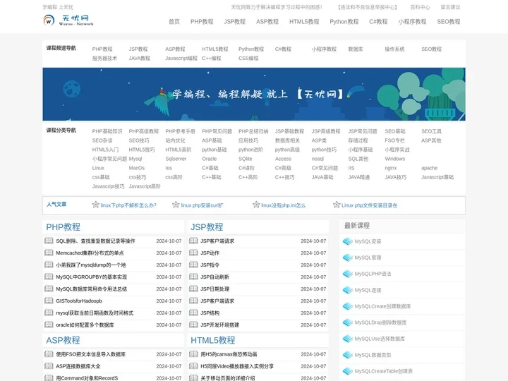The image size is (508, 381).
Task: Click star icon beside linux没有php.ini怎么
Action: pyautogui.click(x=256, y=205)
